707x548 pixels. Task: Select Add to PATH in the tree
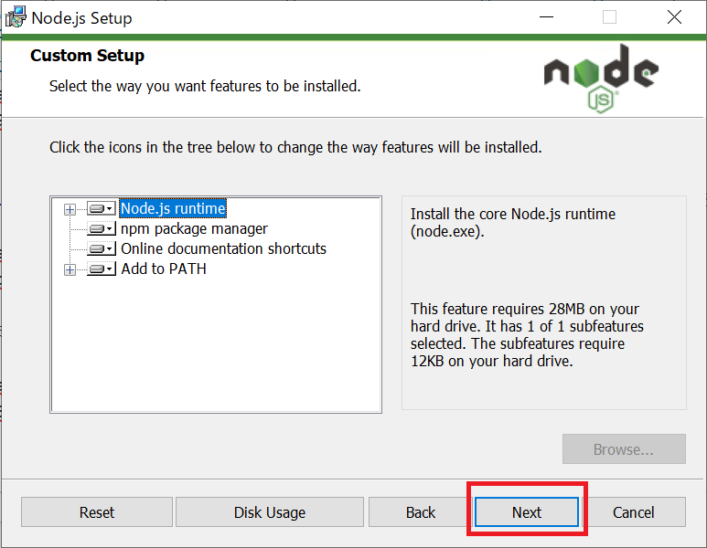point(164,269)
